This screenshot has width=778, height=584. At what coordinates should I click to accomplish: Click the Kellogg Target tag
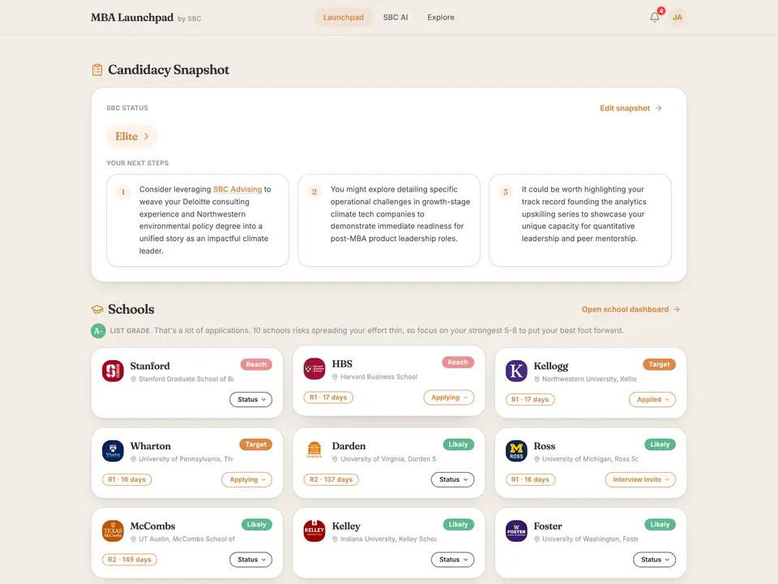point(659,364)
